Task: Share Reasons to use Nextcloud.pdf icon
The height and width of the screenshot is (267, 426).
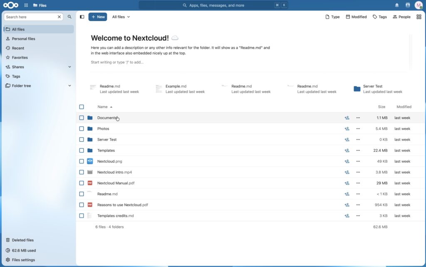Action: click(347, 205)
